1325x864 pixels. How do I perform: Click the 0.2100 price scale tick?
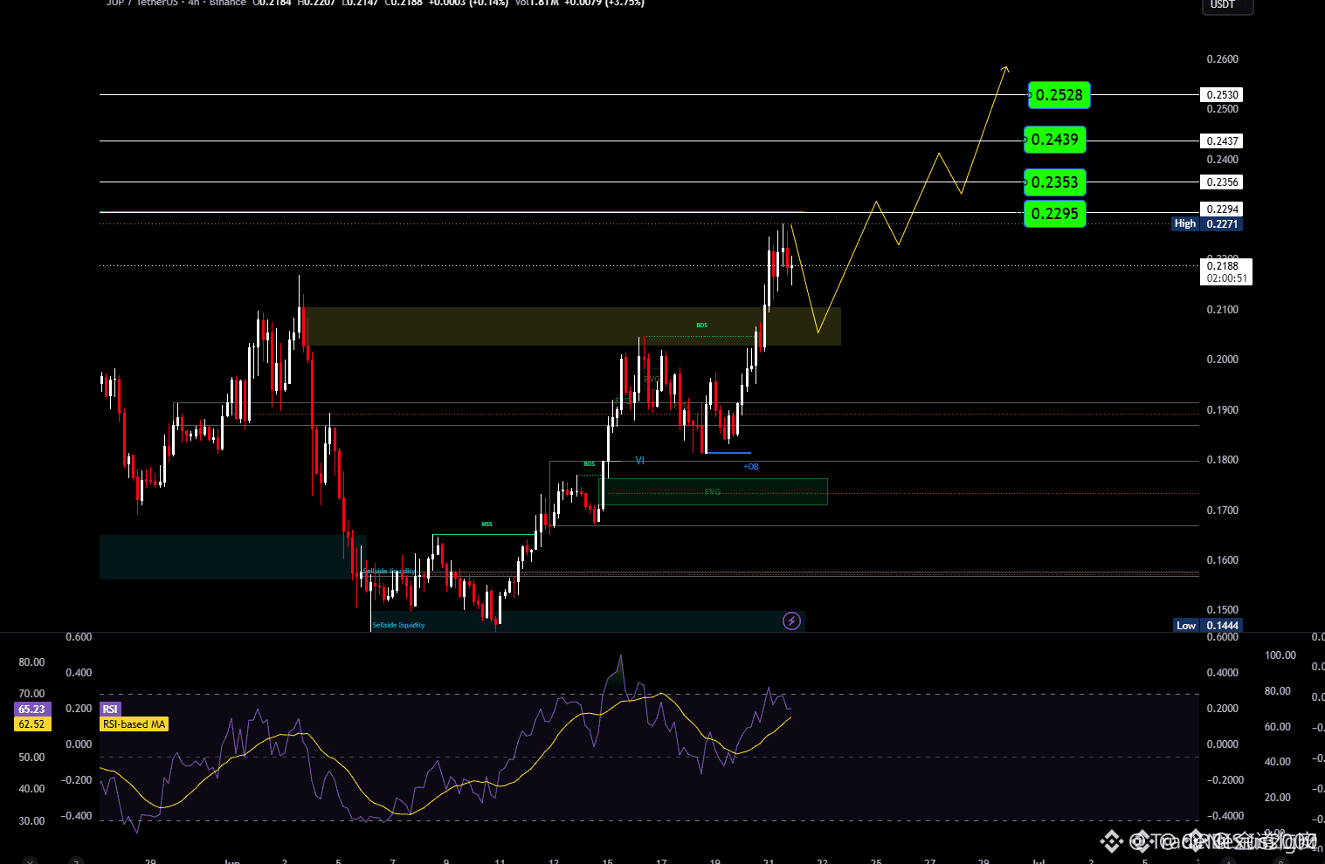pos(1222,310)
